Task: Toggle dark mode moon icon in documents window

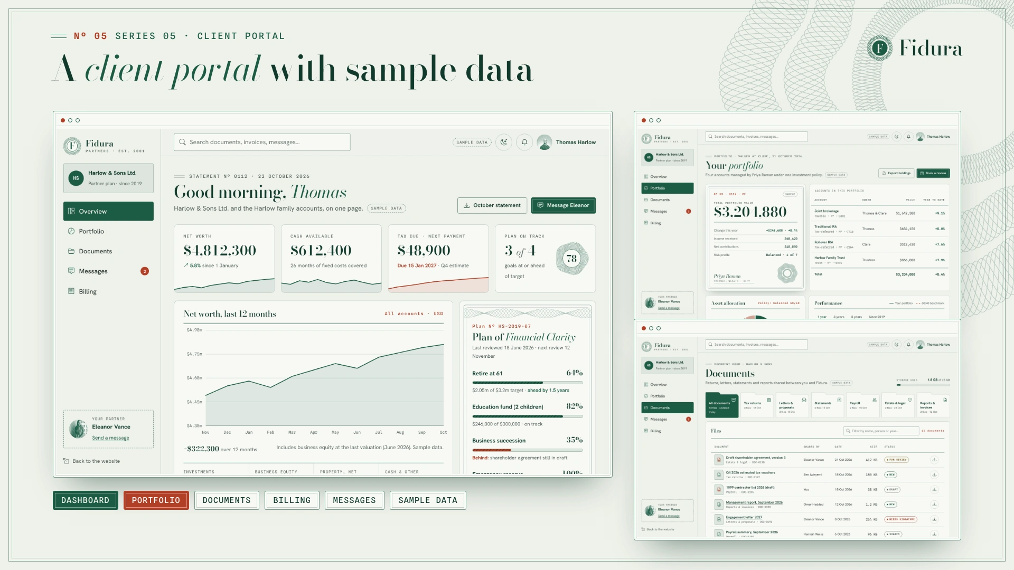Action: (897, 345)
